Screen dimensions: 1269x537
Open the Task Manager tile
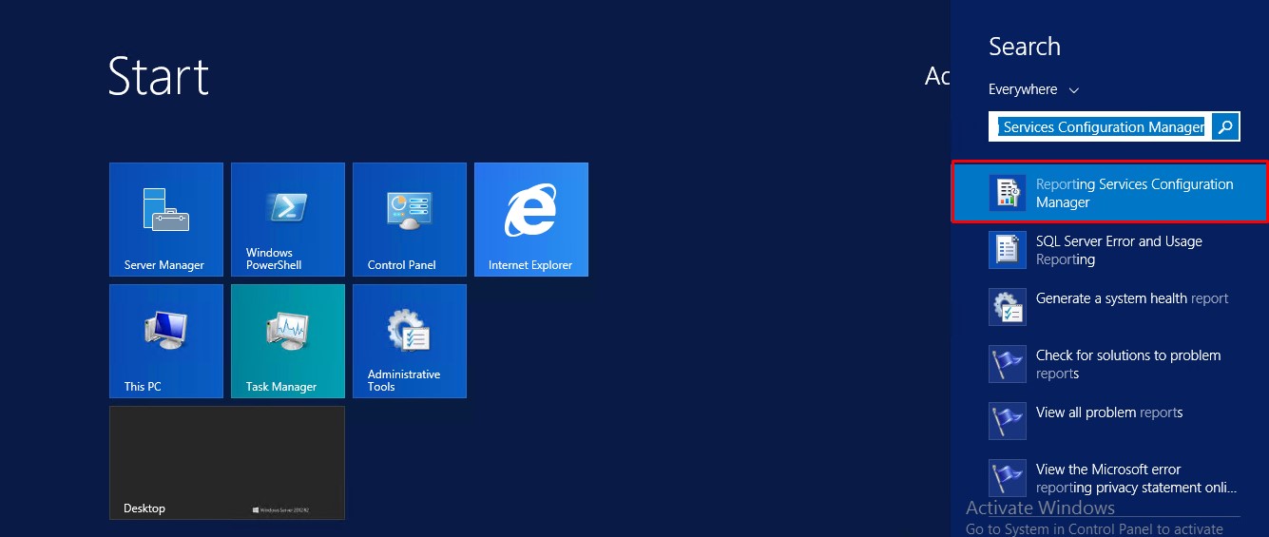(287, 340)
